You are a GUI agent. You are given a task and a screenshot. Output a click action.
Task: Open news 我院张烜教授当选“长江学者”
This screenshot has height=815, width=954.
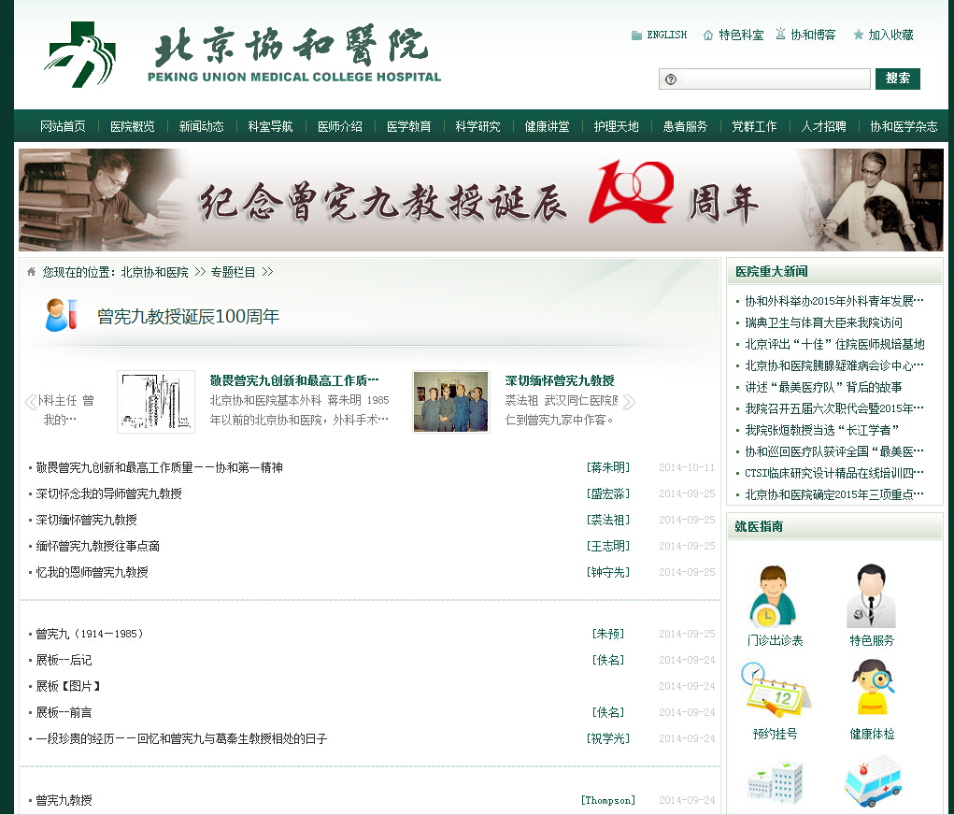(x=822, y=430)
